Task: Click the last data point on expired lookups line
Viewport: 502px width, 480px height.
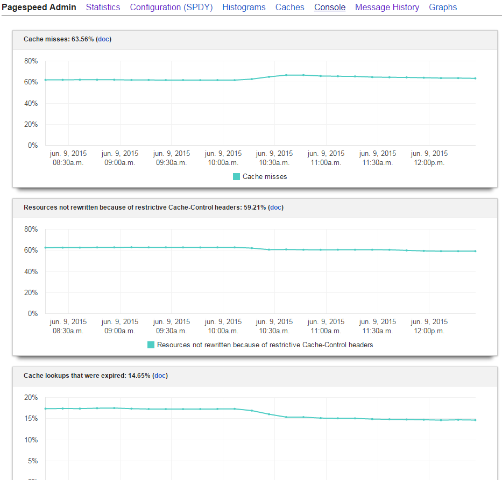Action: [476, 420]
